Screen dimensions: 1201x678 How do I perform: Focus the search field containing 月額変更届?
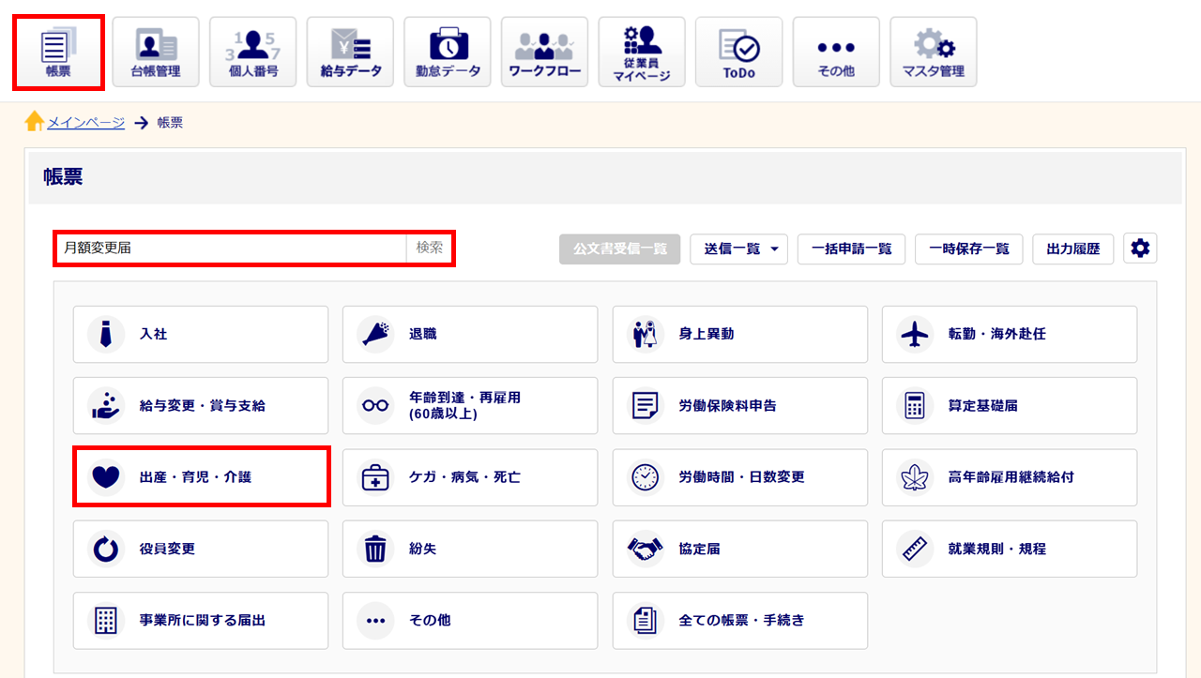[x=231, y=249]
